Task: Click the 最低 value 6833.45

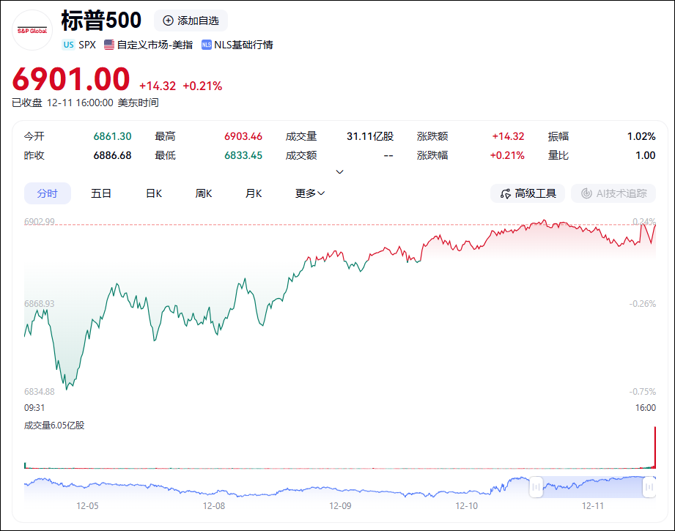Action: [x=243, y=155]
